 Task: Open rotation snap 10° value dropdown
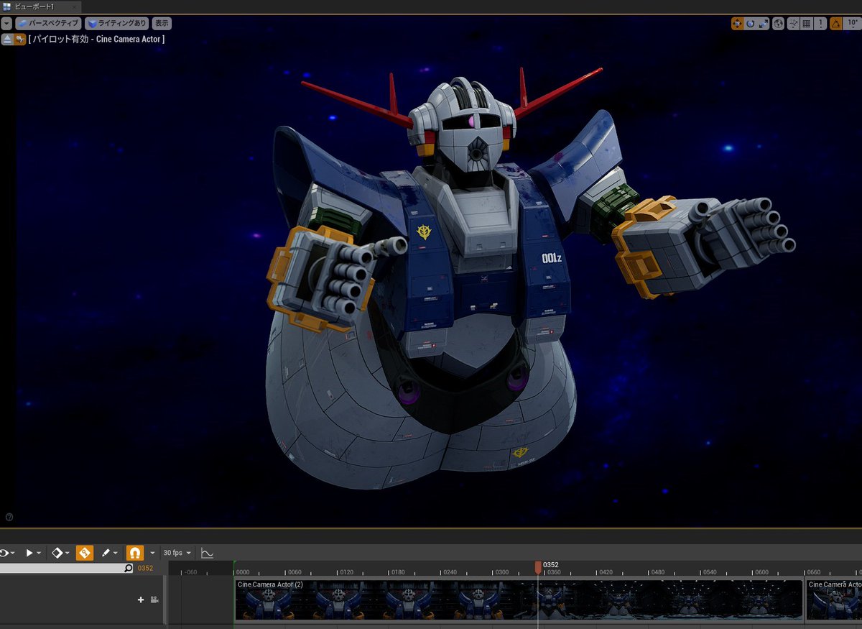pos(853,24)
